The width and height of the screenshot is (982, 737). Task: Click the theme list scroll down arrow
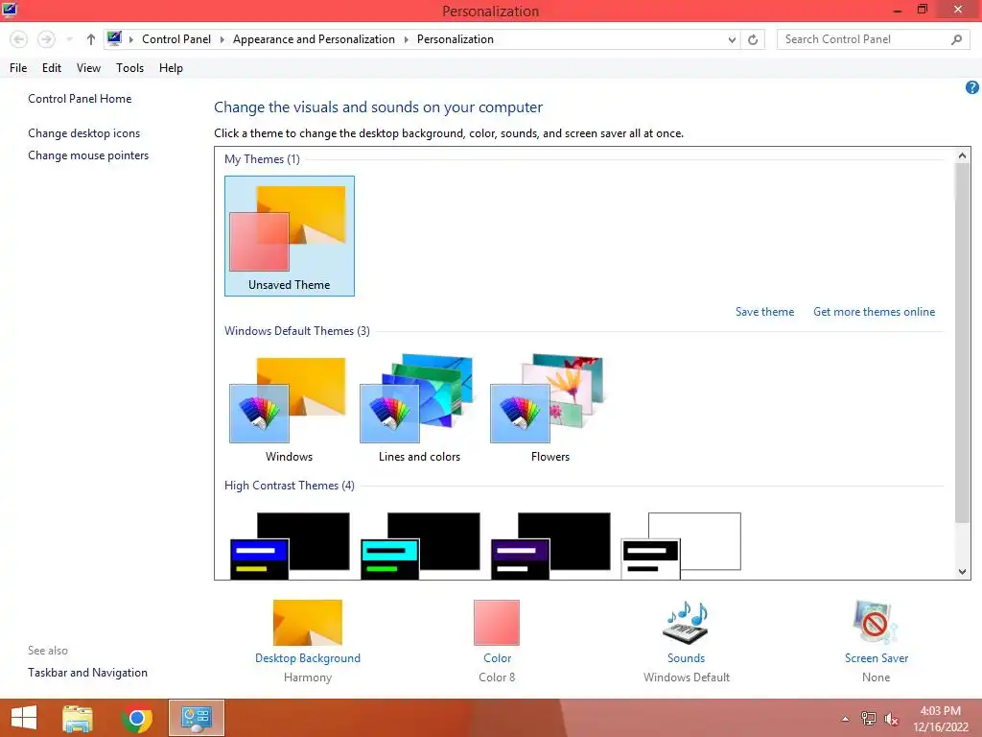point(963,572)
